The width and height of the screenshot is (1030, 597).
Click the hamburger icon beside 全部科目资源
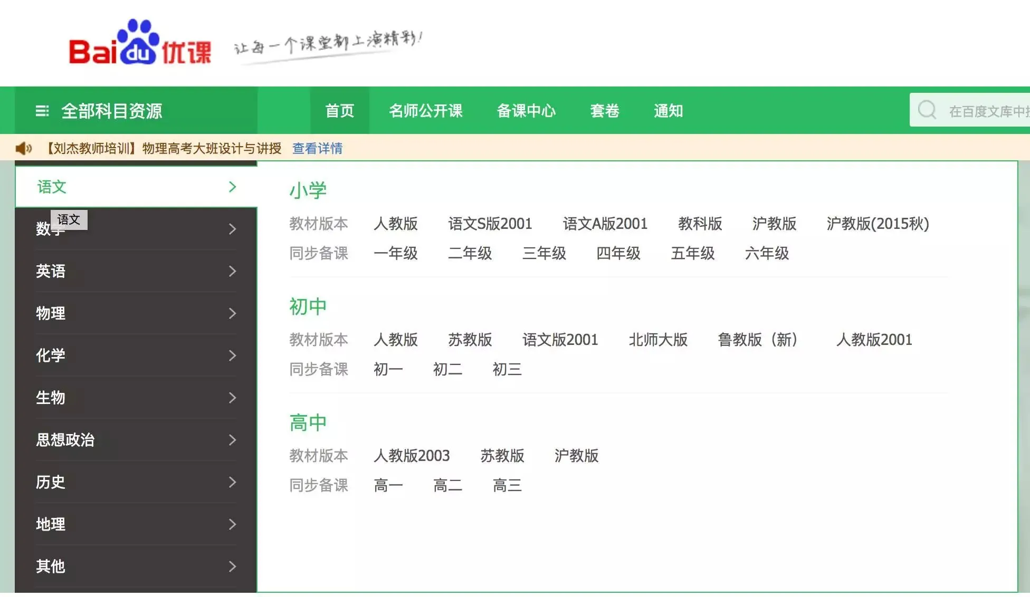(42, 111)
